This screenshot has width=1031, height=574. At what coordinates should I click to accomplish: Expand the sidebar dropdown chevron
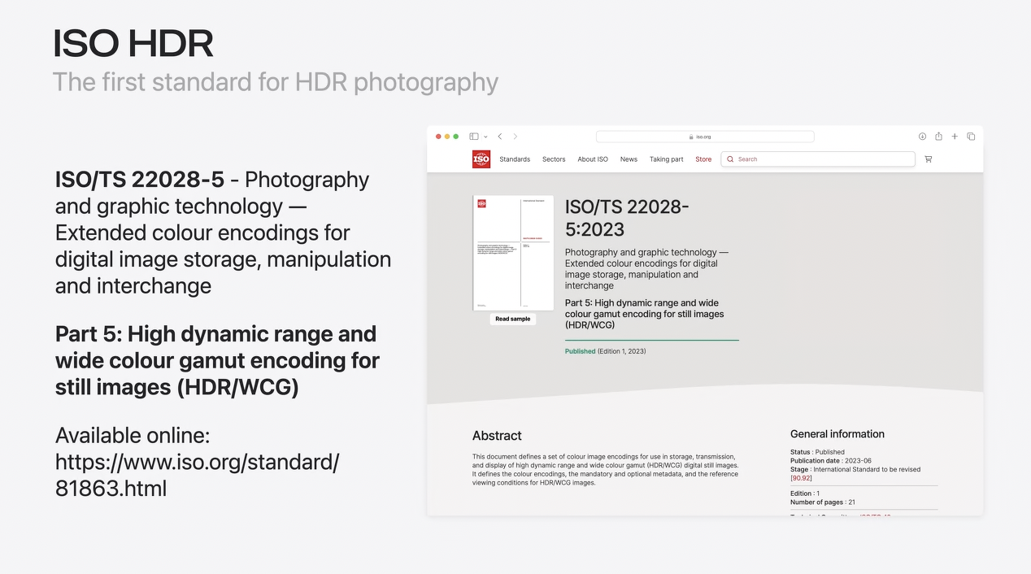(485, 137)
